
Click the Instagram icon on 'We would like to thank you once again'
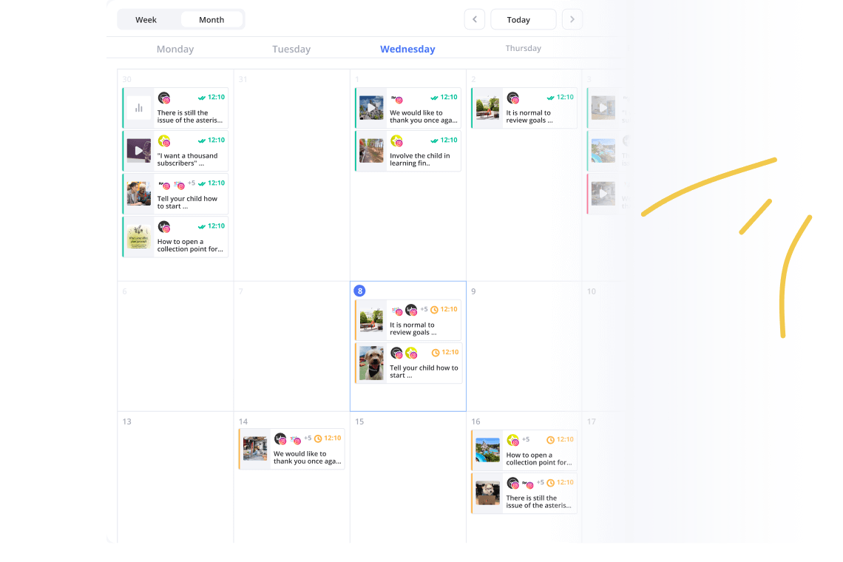pyautogui.click(x=399, y=98)
